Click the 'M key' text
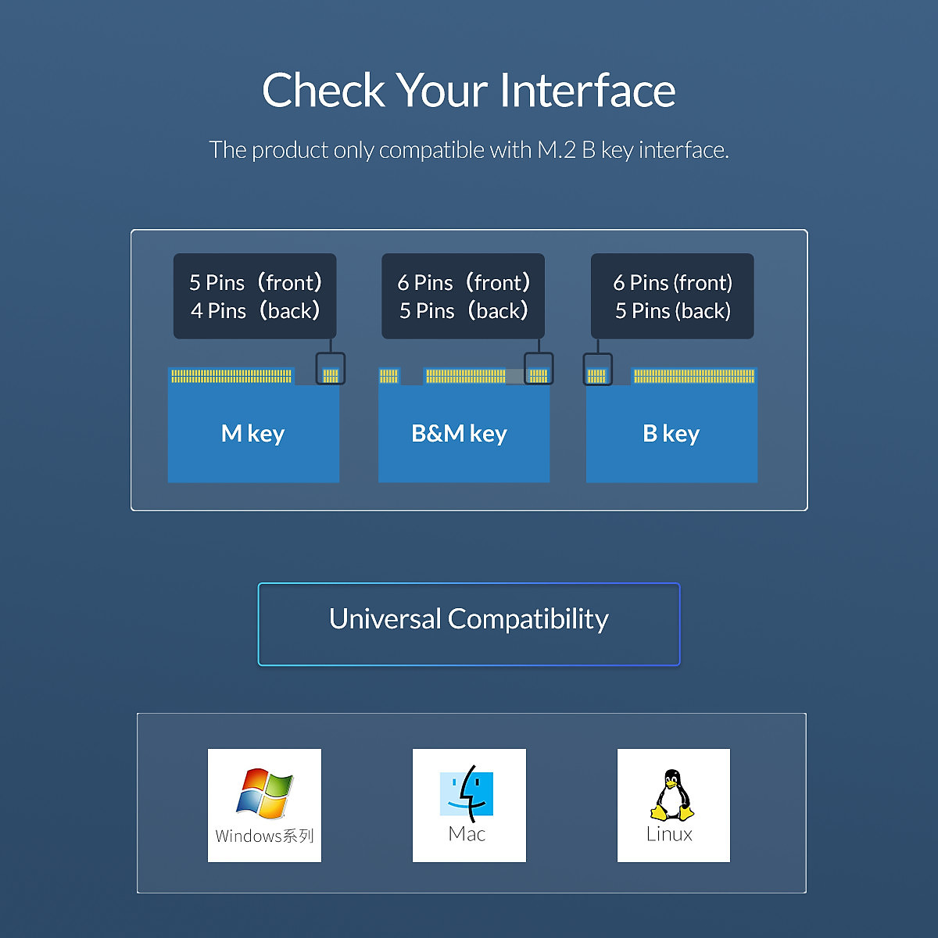This screenshot has height=938, width=938. click(252, 434)
